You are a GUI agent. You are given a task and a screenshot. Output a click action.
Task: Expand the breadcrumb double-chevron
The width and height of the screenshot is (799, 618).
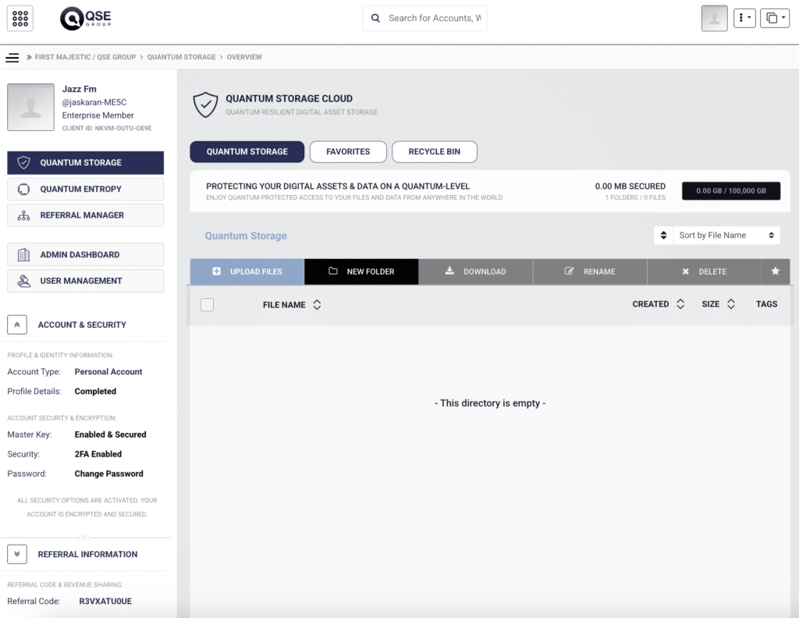click(x=29, y=57)
